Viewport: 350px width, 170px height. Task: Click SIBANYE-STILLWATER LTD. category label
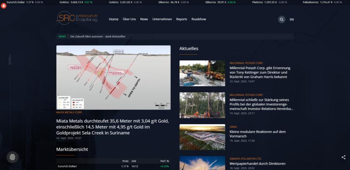pyautogui.click(x=245, y=158)
